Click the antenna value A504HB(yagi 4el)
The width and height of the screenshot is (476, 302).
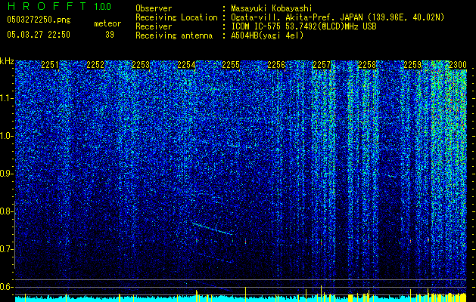(x=267, y=35)
